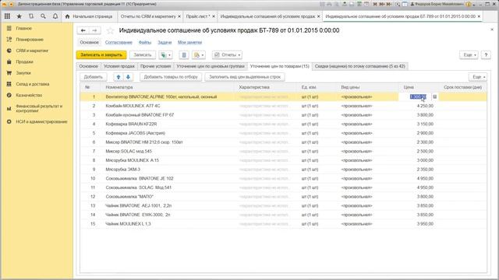
Task: Open Скидки (наценки) по этому соглашению tab
Action: [x=360, y=66]
